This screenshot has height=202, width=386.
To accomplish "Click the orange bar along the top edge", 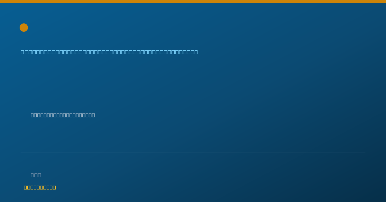I will [193, 2].
